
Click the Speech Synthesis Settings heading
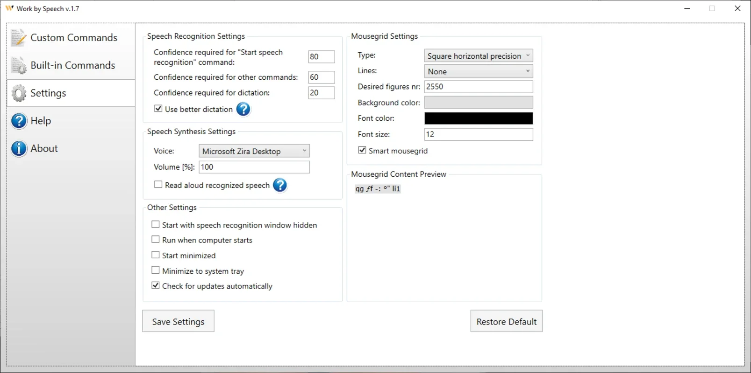click(191, 131)
